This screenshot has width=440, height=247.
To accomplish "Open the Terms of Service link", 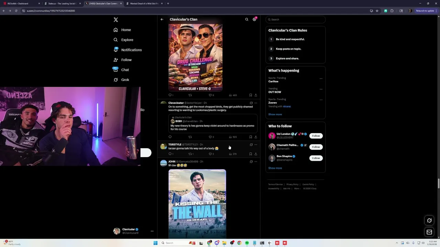I will click(275, 185).
